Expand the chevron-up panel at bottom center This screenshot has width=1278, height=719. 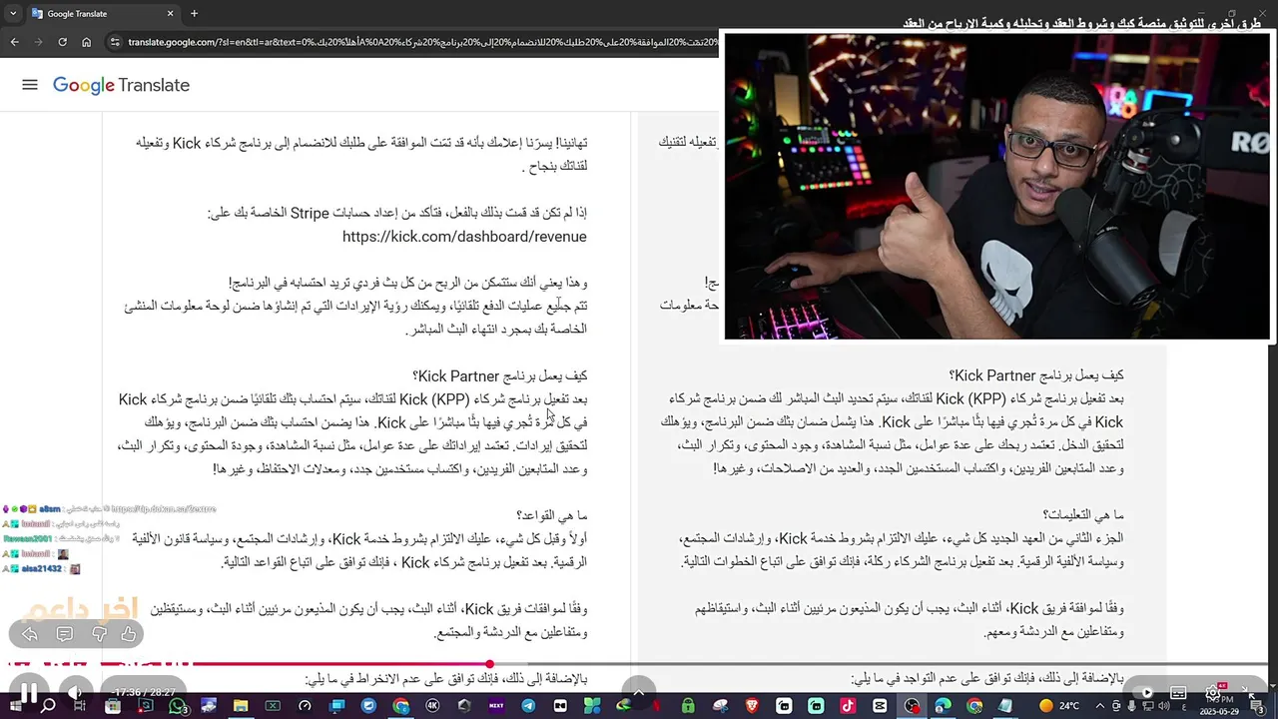[638, 692]
